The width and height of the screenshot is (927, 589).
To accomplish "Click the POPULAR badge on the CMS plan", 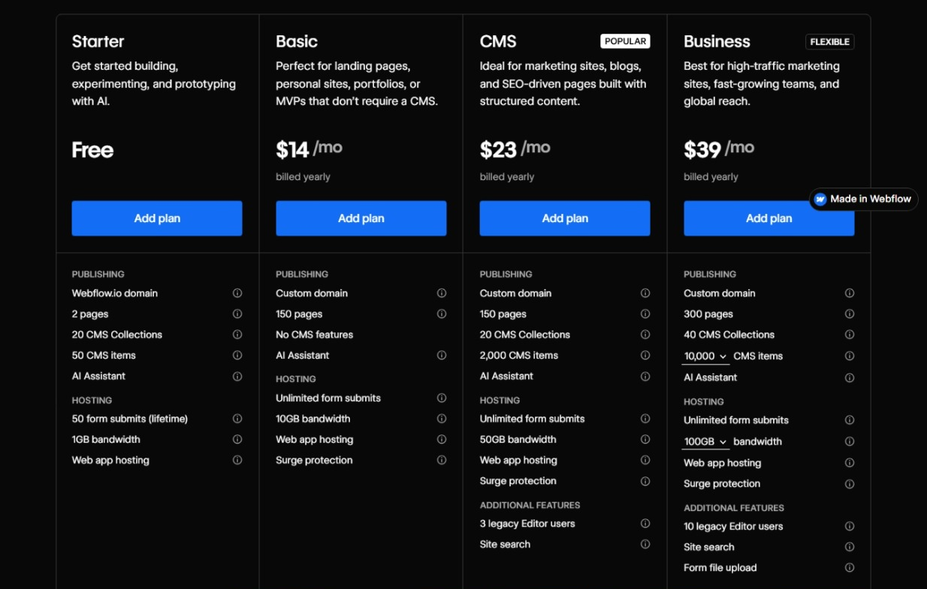I will pos(625,41).
